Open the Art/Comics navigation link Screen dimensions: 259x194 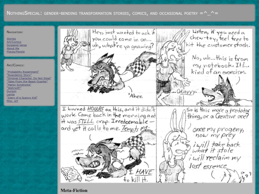[14, 42]
